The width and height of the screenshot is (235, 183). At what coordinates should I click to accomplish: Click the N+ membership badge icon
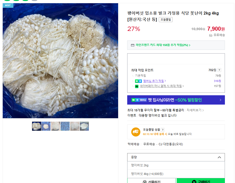138,81
